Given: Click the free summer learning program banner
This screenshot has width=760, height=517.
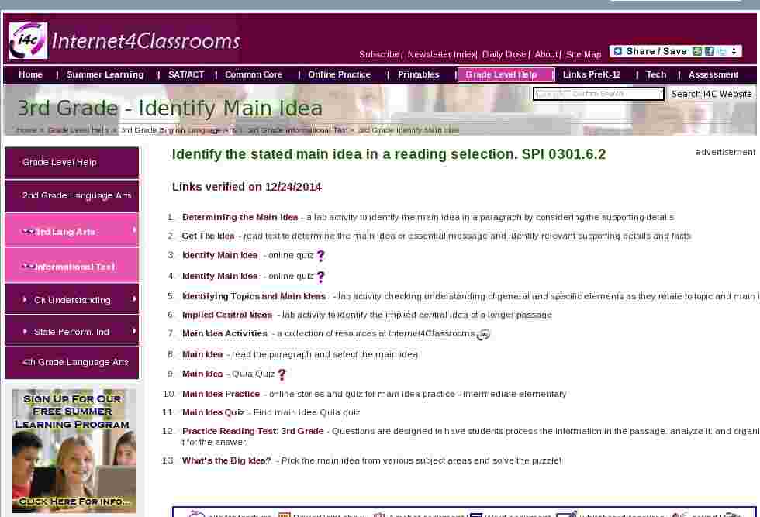Looking at the screenshot, I should [74, 450].
